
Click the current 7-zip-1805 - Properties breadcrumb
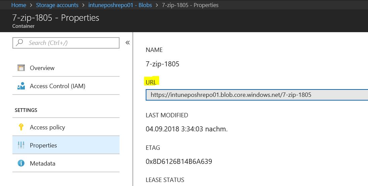tap(190, 5)
